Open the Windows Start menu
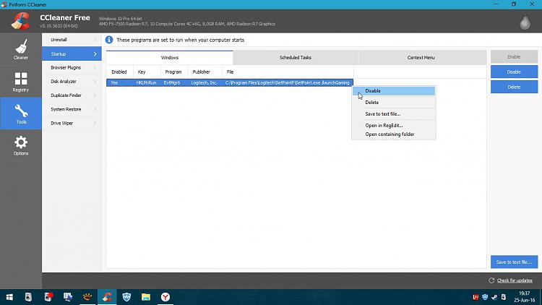The width and height of the screenshot is (542, 305). (9, 297)
